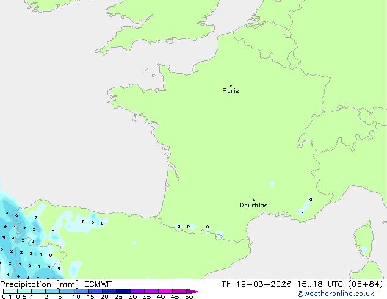This screenshot has width=387, height=299.
Task: Click the '40' legend scale label
Action: (x=161, y=297)
